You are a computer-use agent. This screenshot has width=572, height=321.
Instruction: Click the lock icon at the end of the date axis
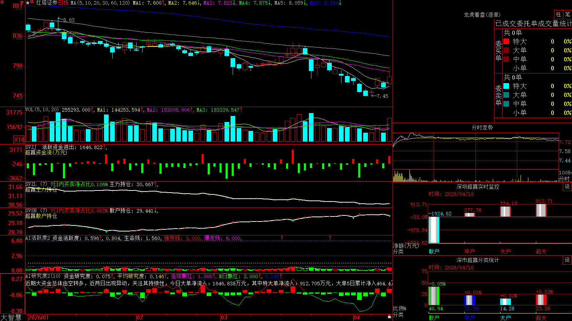pos(389,317)
